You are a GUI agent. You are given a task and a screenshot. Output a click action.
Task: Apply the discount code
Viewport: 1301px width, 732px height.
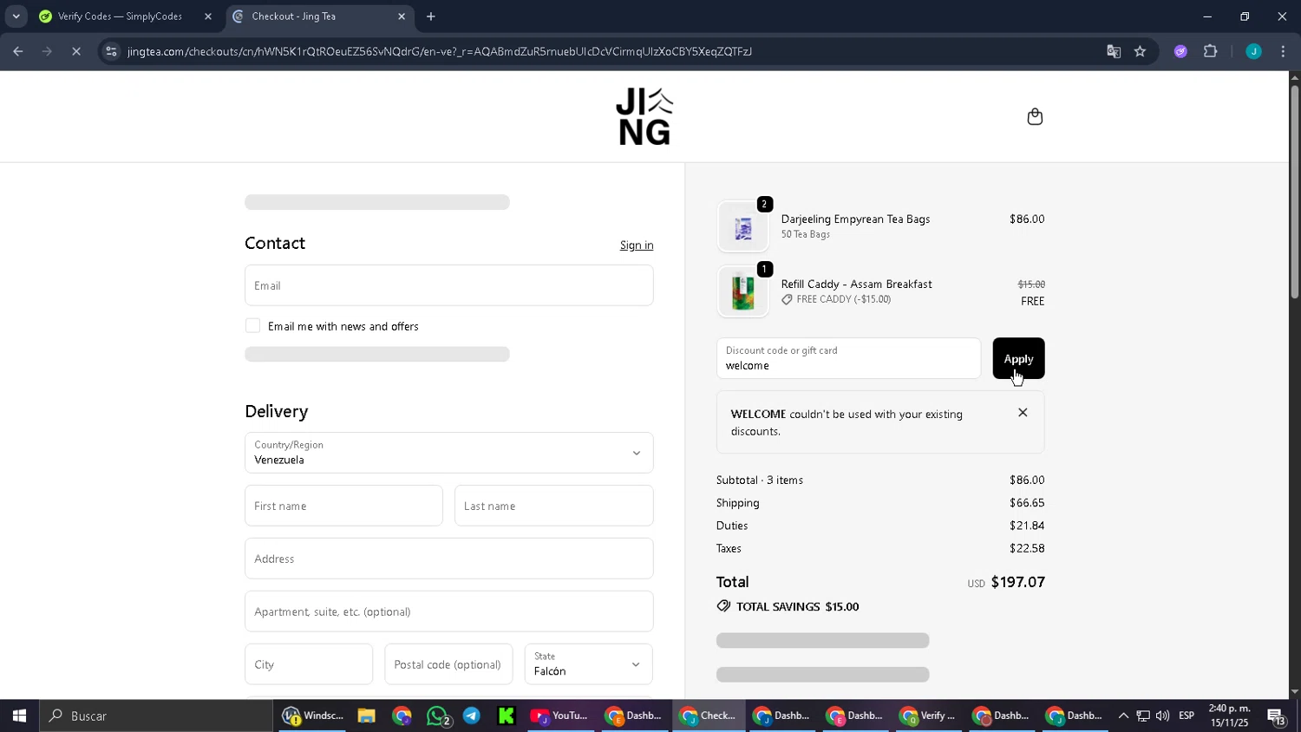pyautogui.click(x=1018, y=358)
